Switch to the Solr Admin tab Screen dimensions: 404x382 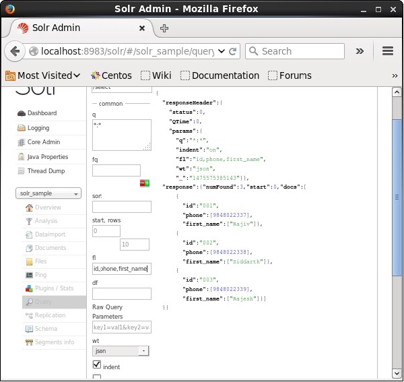point(75,28)
